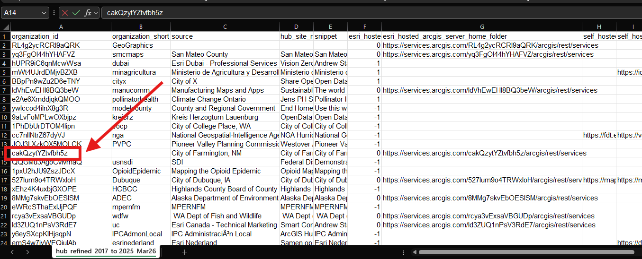Select the mpernfm cell

pyautogui.click(x=141, y=207)
